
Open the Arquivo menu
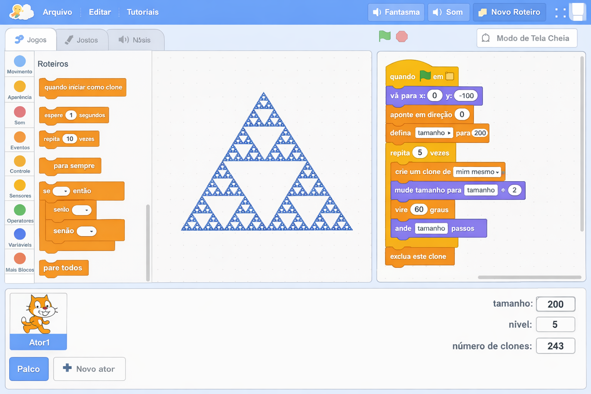point(57,12)
